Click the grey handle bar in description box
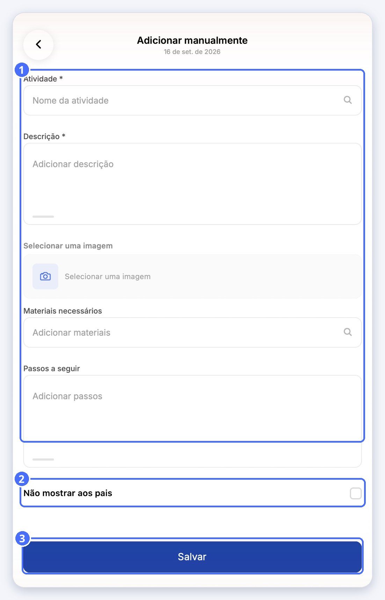The width and height of the screenshot is (385, 600). point(43,217)
